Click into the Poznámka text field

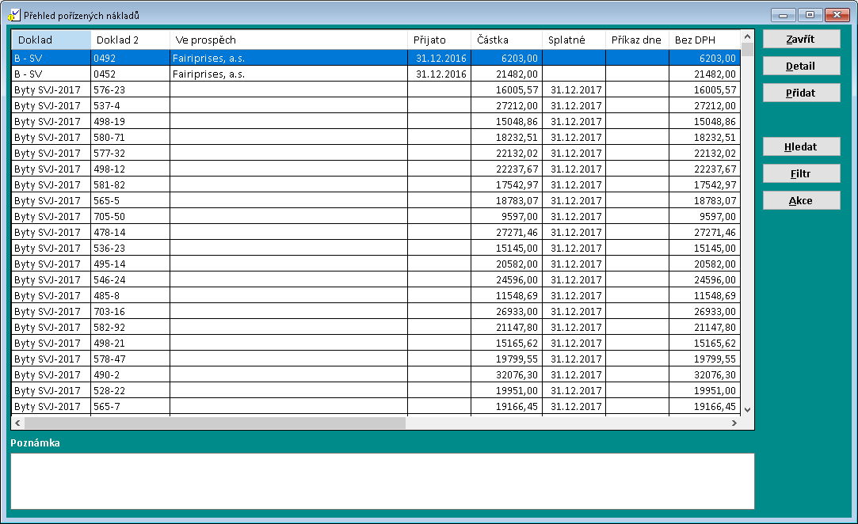pos(382,480)
